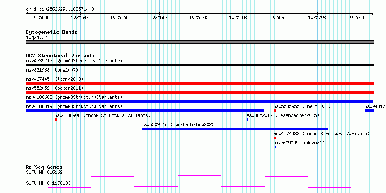Open the nsv4339713 (gnomADStructuralVariants) label

(74, 61)
